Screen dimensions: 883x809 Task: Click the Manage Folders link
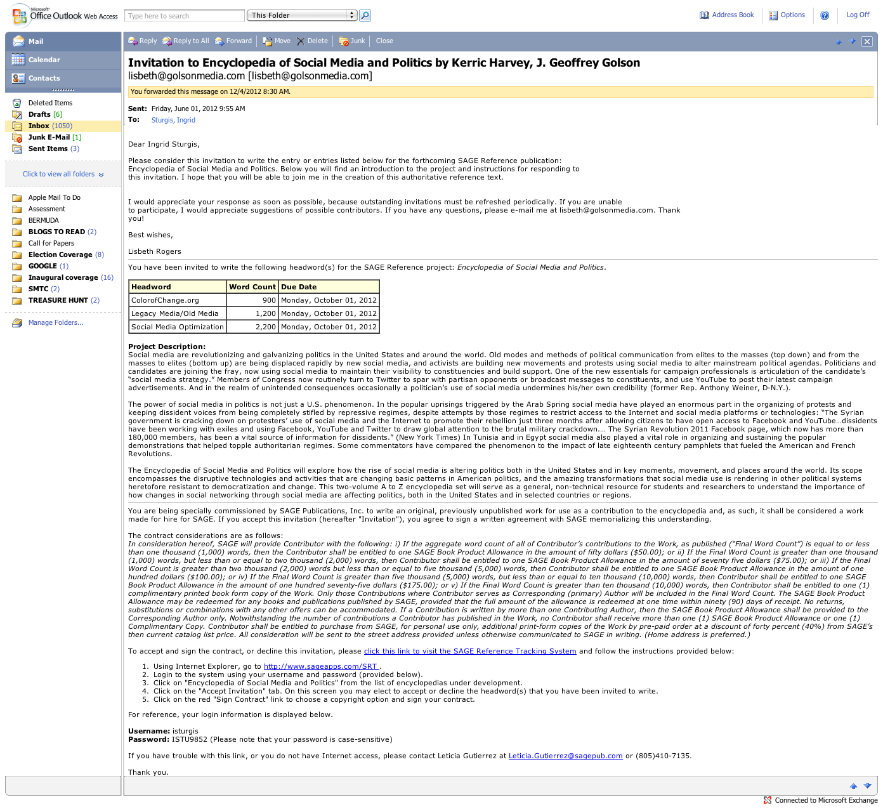(x=55, y=323)
